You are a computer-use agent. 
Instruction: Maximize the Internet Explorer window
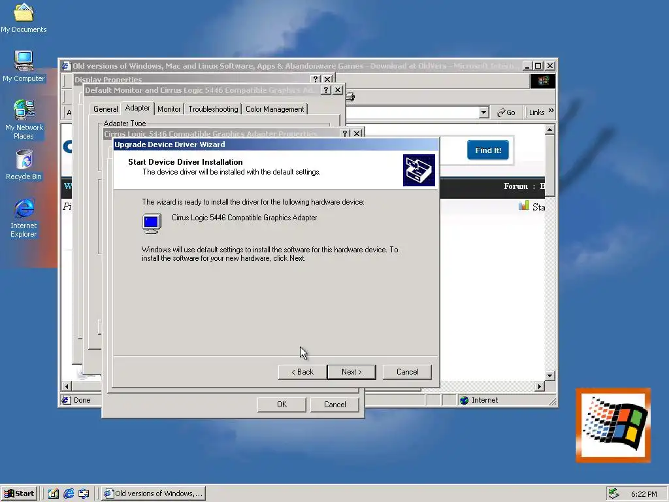pyautogui.click(x=538, y=66)
